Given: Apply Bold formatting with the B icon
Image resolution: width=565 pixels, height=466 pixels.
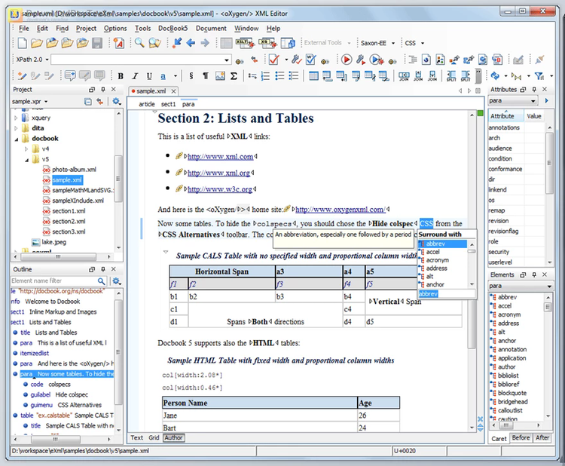Looking at the screenshot, I should (x=121, y=75).
